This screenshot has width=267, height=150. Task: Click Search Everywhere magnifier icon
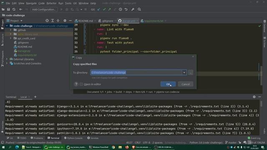click(139, 9)
